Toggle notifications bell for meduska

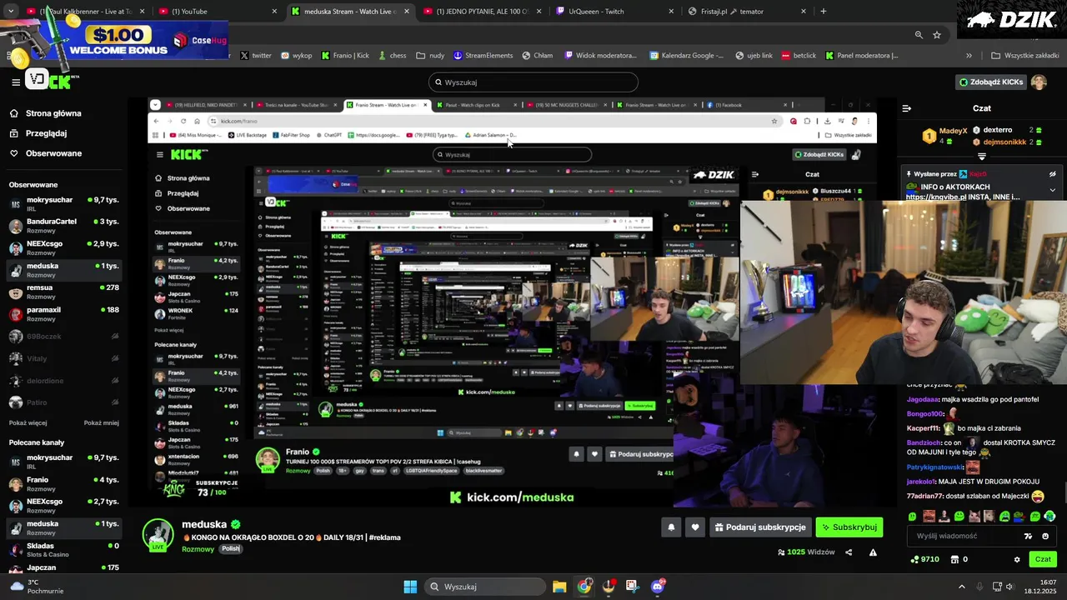tap(671, 527)
